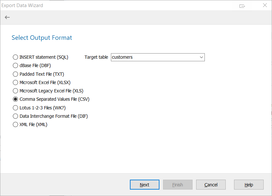Pick Padded Text File (TXT) format

click(15, 74)
